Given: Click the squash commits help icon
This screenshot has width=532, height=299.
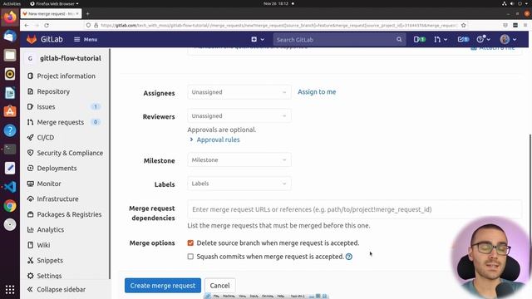Looking at the screenshot, I should coord(349,257).
